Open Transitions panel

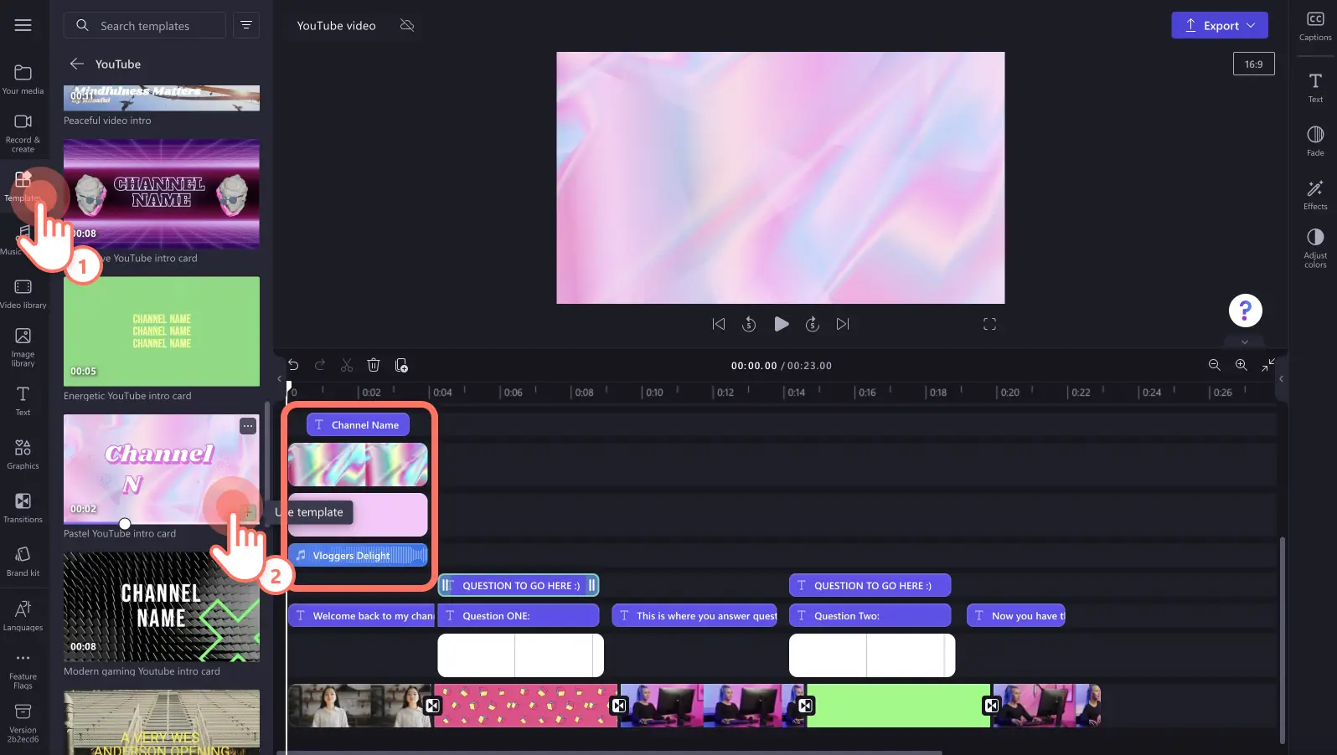[x=23, y=508]
